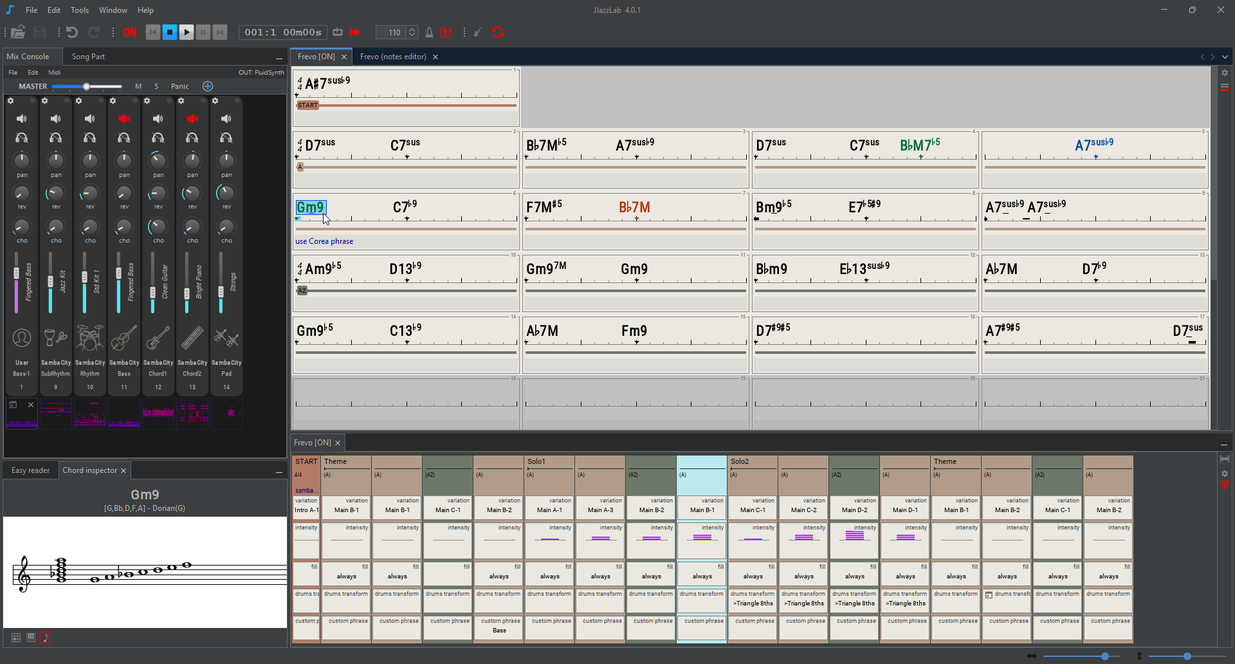Open the Tools menu
This screenshot has width=1235, height=664.
point(80,10)
